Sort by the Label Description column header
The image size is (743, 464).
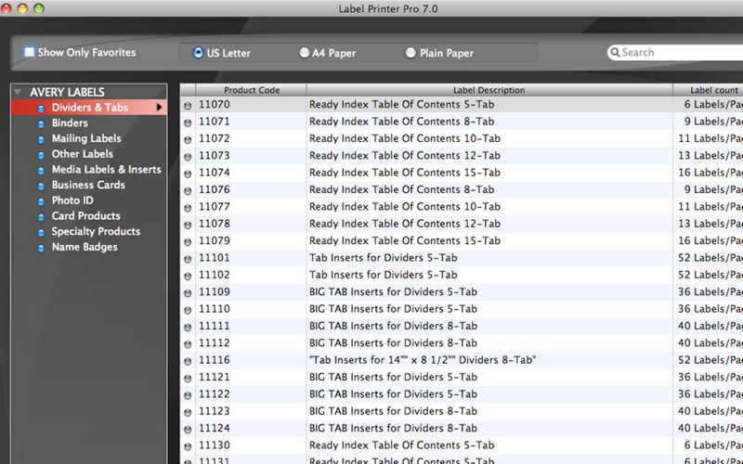coord(489,90)
